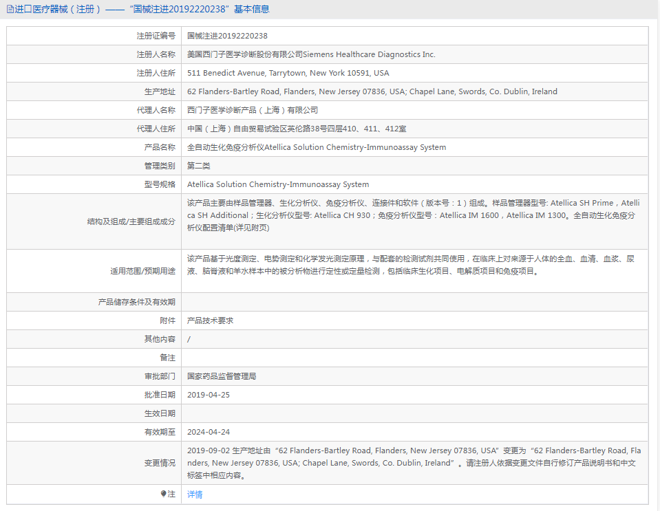Viewport: 660px width, 511px height.
Task: Select the 生产地址 label
Action: point(160,91)
